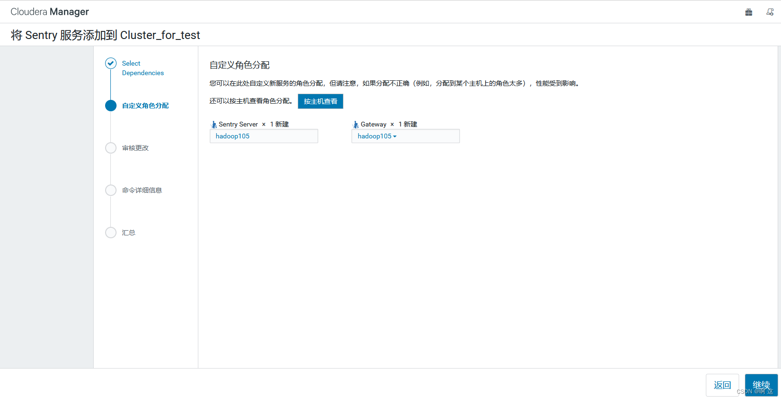Screen dimensions: 781x399
Task: Select the 自定义角色分配 step label
Action: 145,106
